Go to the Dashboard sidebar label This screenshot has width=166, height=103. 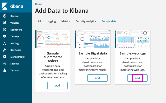[x=16, y=30]
